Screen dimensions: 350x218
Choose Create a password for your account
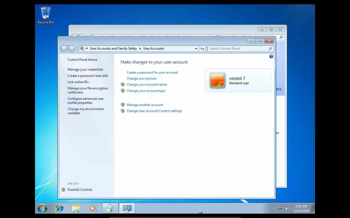pyautogui.click(x=152, y=72)
